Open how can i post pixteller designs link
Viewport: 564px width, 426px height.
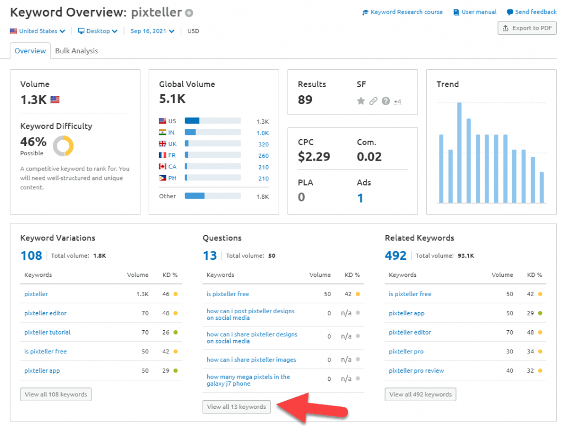coord(251,314)
